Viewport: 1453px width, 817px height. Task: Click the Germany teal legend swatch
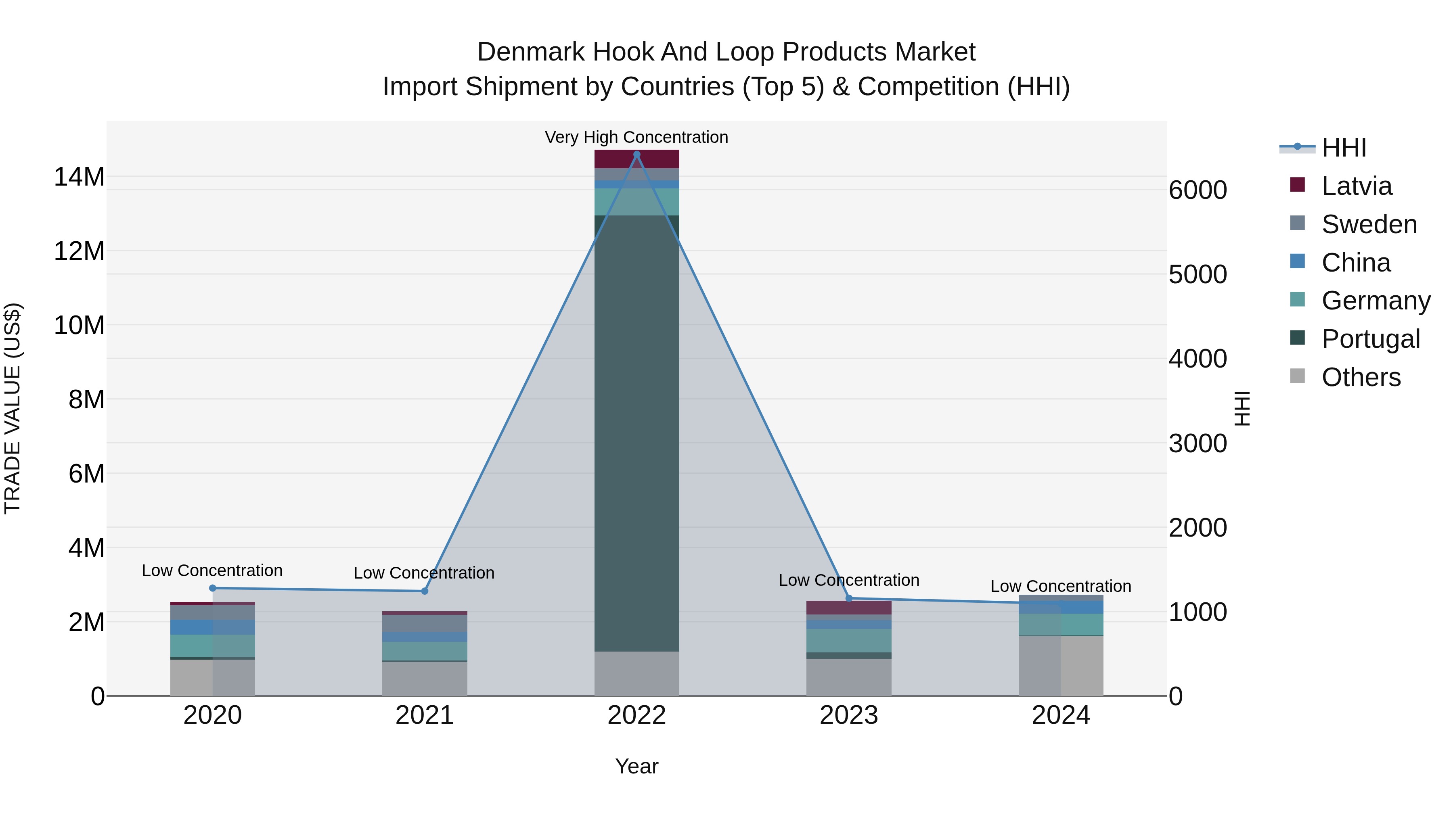click(x=1297, y=299)
